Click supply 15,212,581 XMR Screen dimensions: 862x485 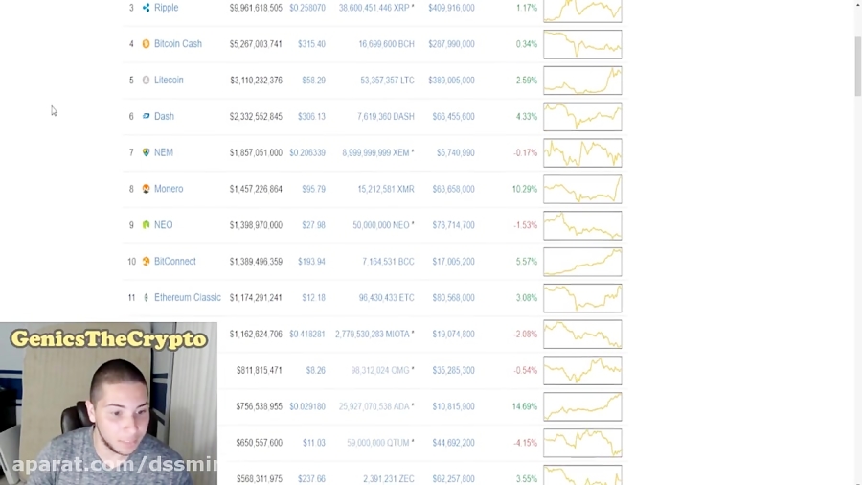click(x=386, y=190)
